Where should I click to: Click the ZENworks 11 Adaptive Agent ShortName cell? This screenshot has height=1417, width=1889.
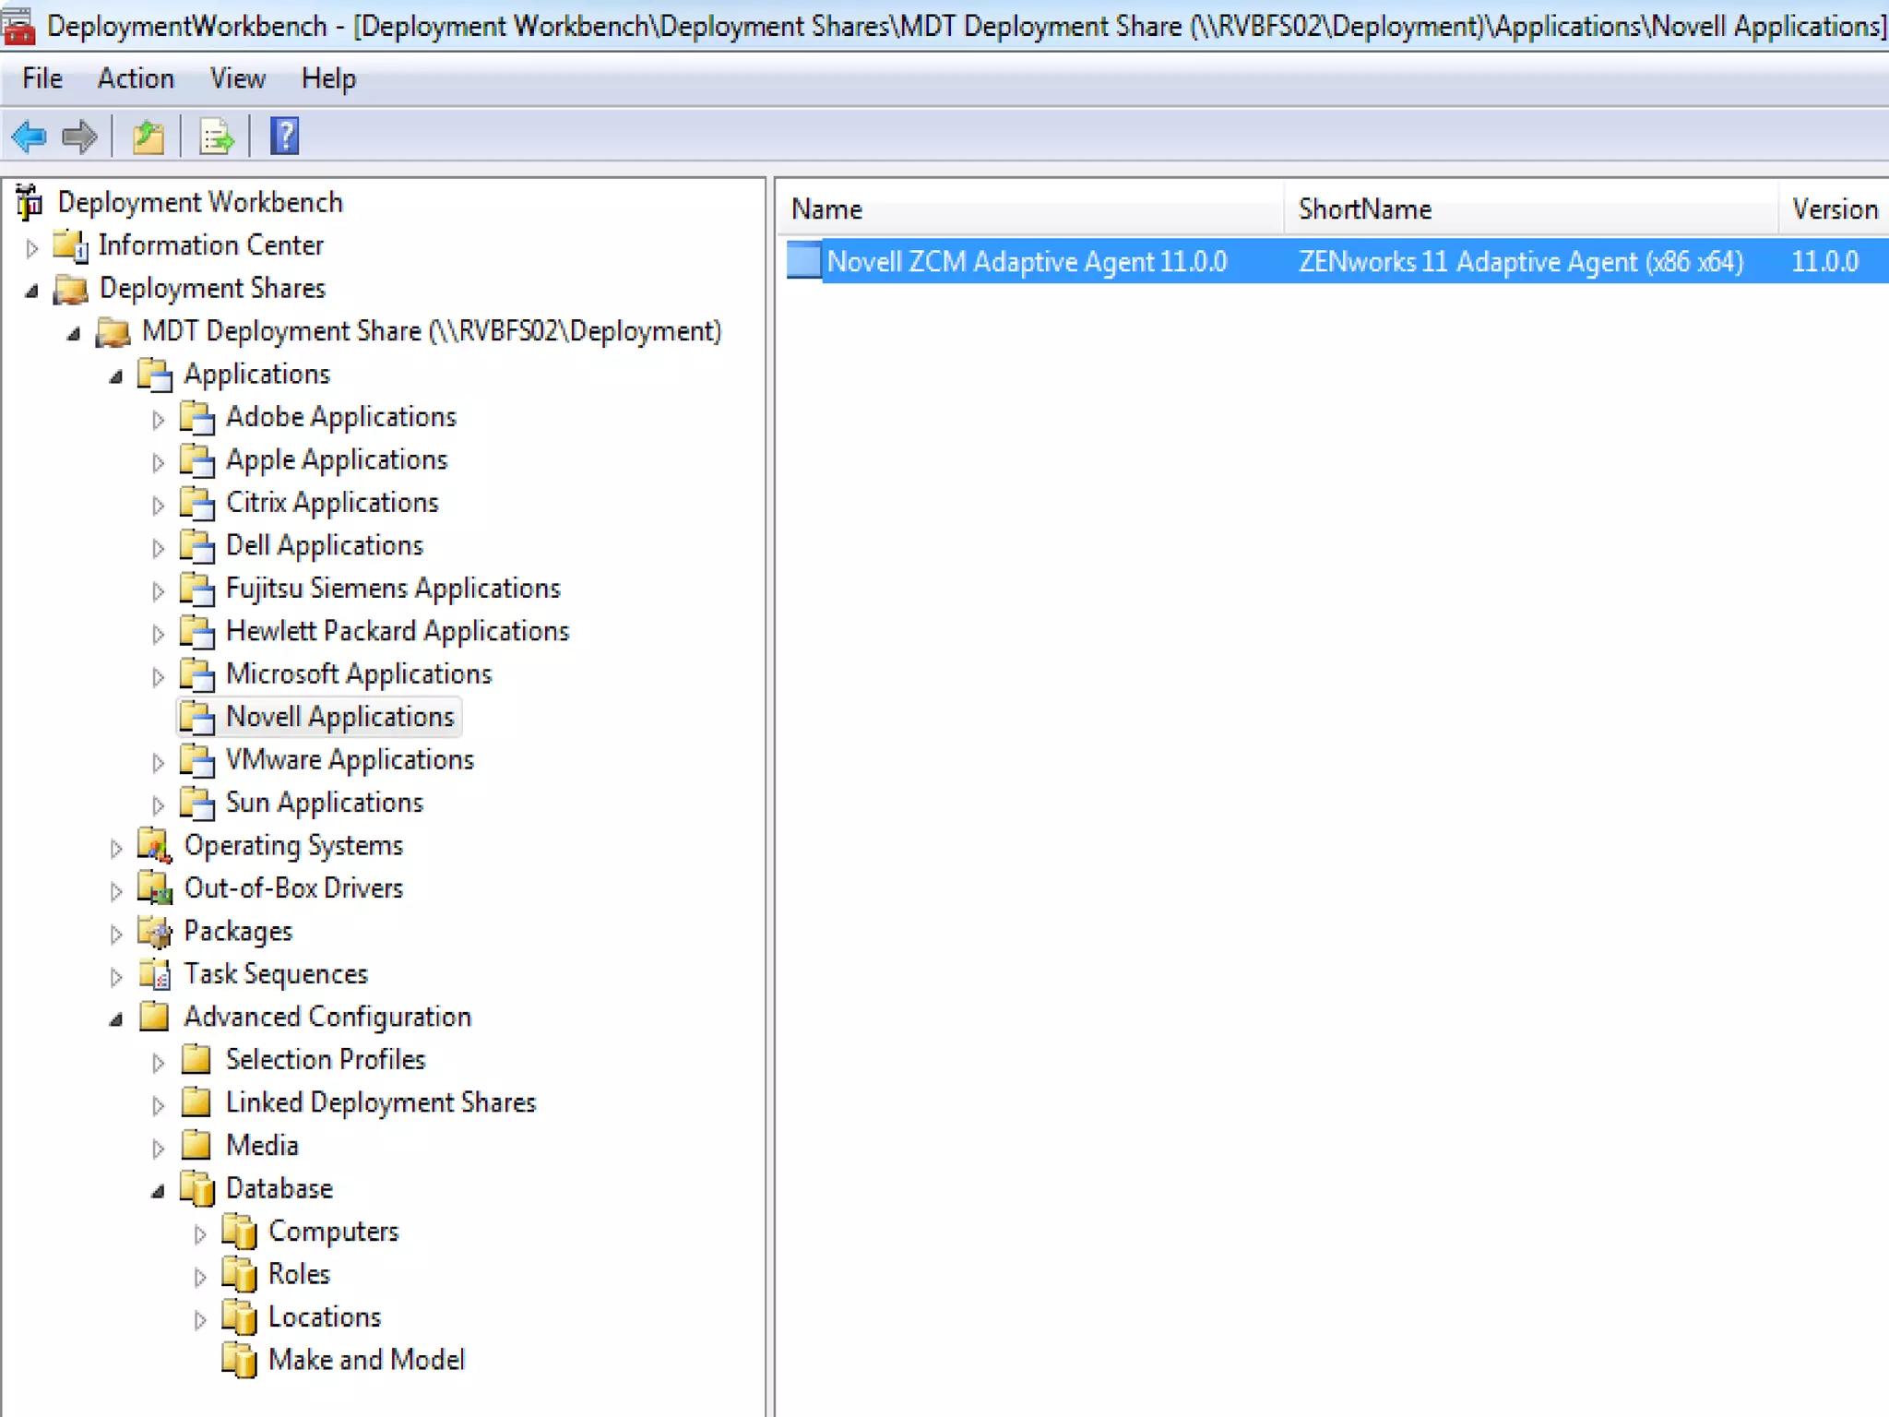[x=1521, y=262]
